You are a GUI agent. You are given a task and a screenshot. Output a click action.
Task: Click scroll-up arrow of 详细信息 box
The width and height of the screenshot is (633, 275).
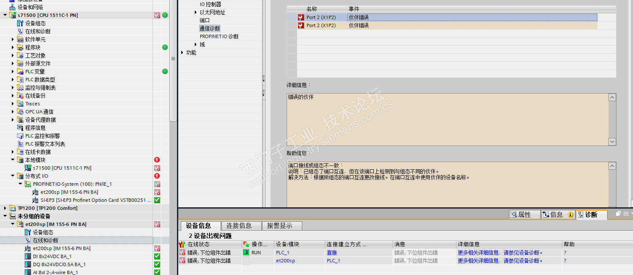(x=612, y=97)
